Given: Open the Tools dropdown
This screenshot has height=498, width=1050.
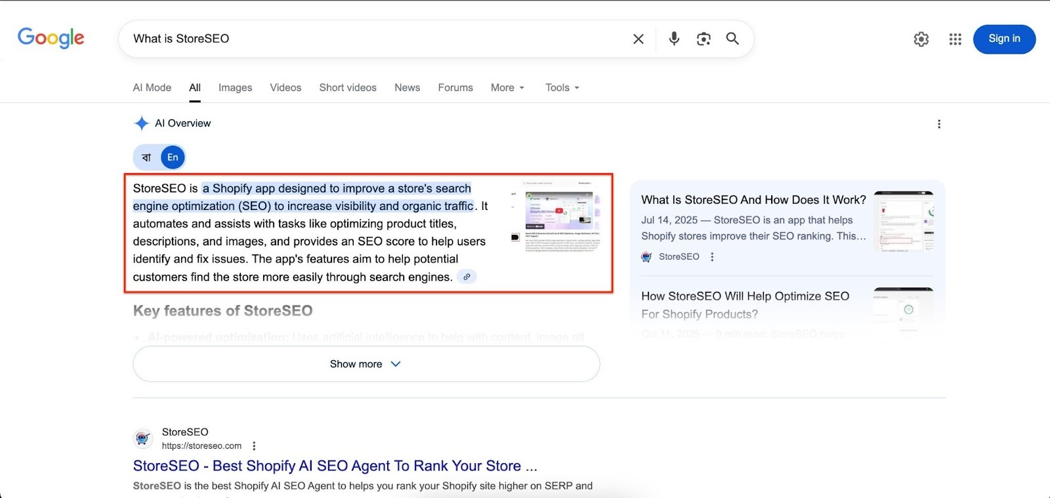Looking at the screenshot, I should click(562, 88).
